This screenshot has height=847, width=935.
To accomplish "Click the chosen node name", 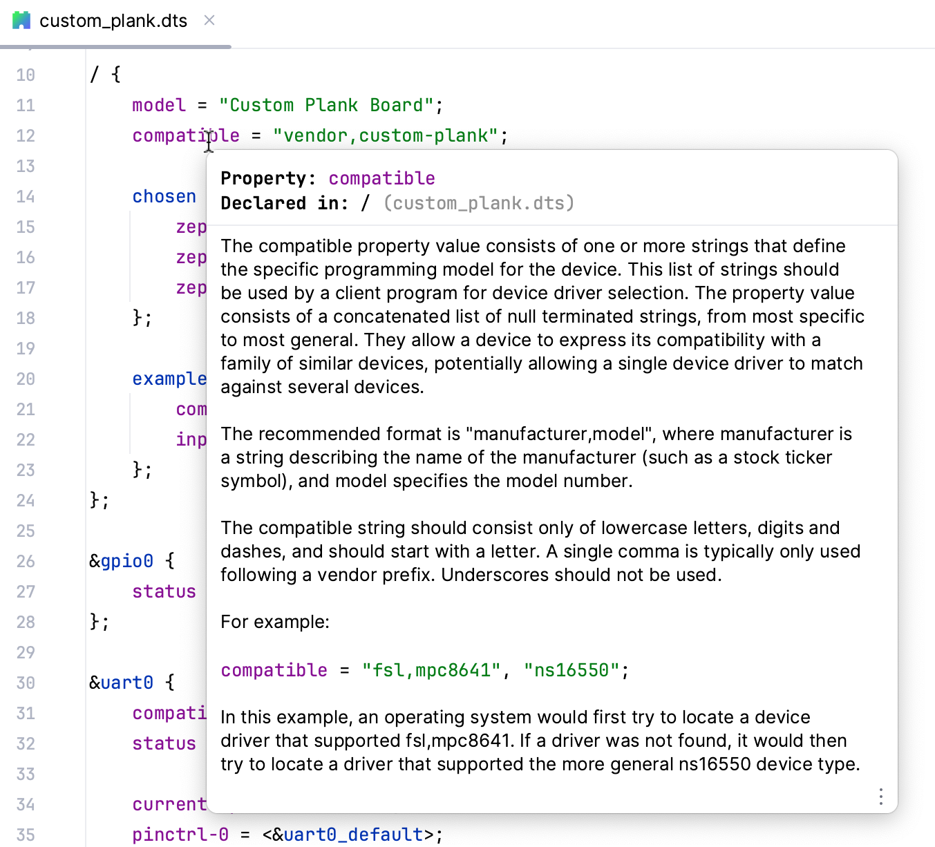I will tap(164, 196).
